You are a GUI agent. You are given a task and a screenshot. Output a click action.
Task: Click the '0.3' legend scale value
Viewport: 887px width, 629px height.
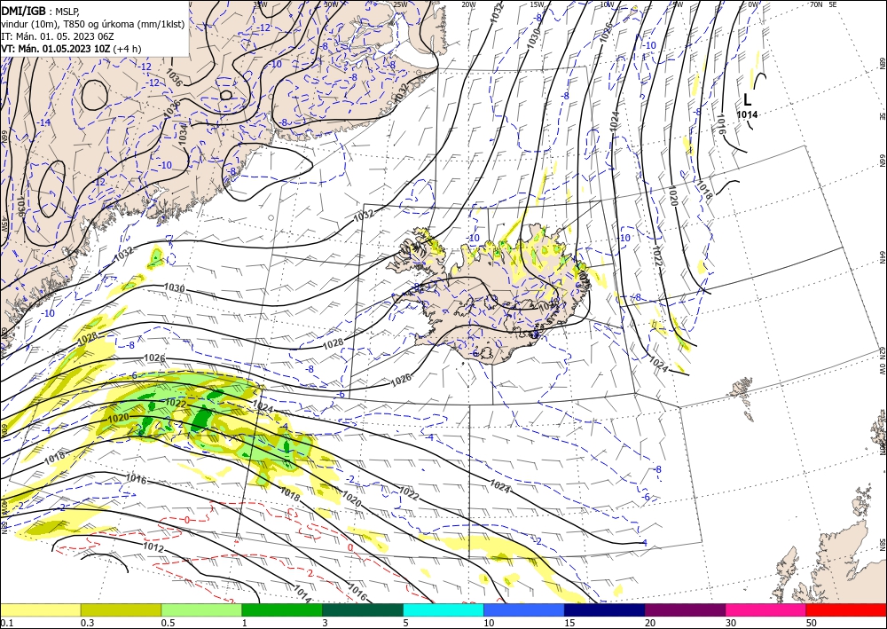pos(87,623)
